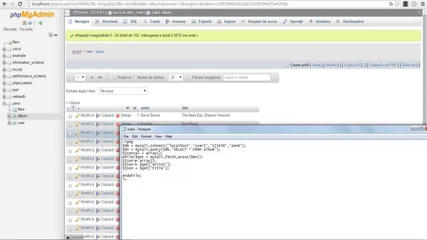Viewport: 427px width, 240px height.
Task: Click red Șterge icon in David Bowie row
Action: 117,115
